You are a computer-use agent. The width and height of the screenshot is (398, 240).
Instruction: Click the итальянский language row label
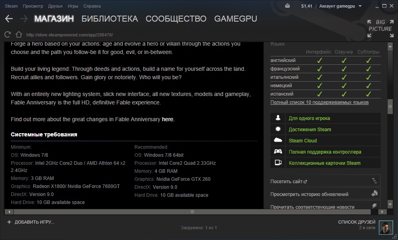point(284,77)
